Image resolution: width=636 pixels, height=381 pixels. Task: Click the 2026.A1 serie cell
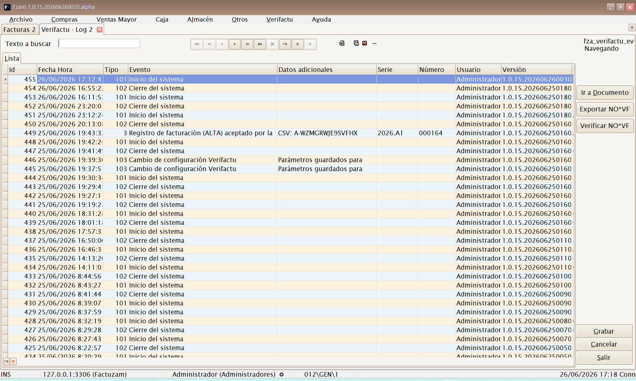tap(397, 133)
